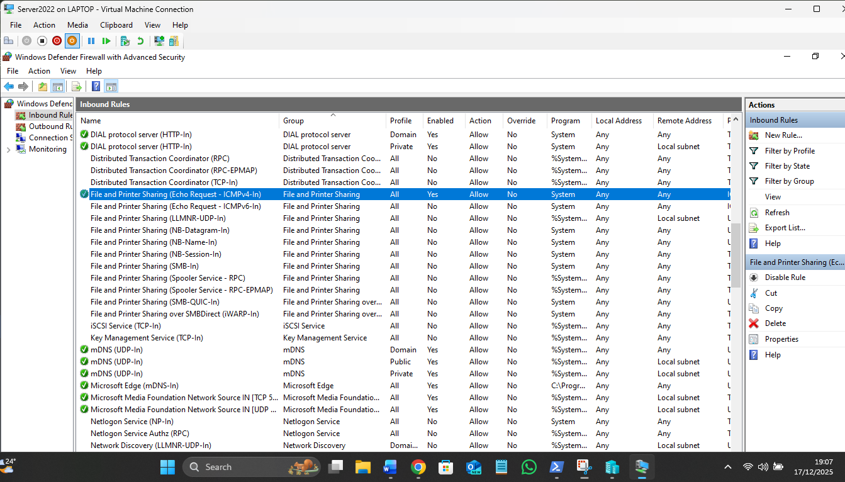Click Properties in the Actions pane
The width and height of the screenshot is (845, 482).
(781, 339)
